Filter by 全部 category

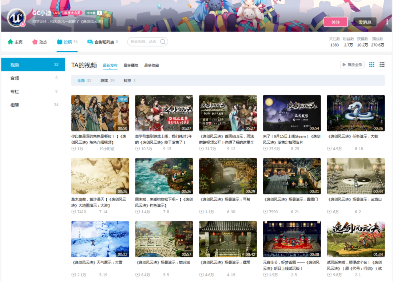(84, 80)
